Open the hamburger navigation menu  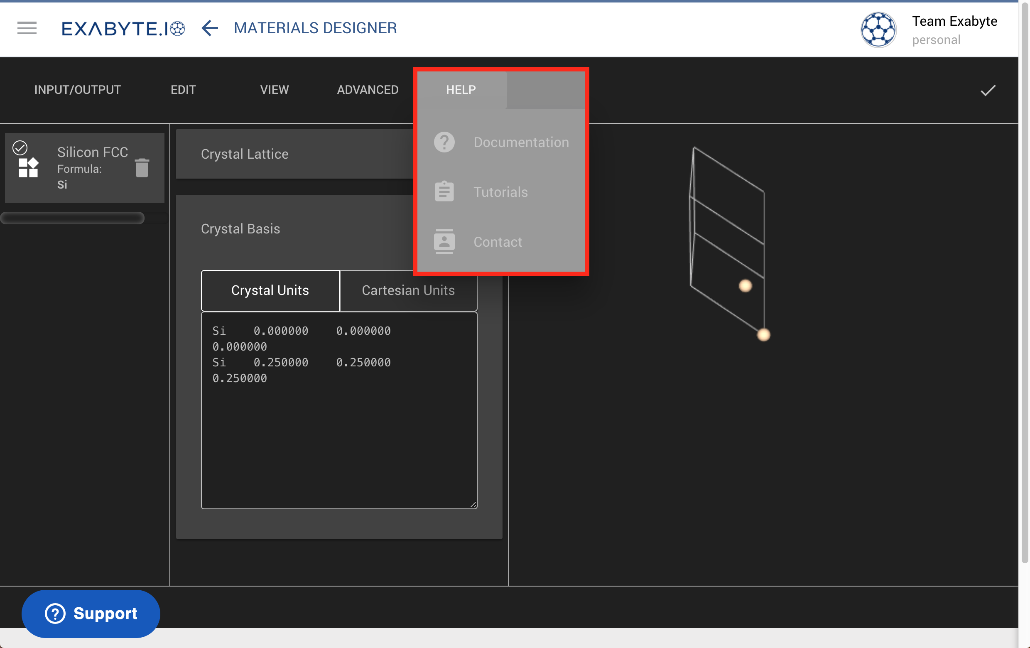[x=27, y=28]
